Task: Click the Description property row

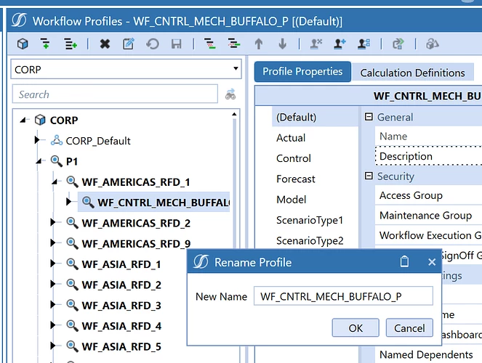Action: [x=428, y=156]
